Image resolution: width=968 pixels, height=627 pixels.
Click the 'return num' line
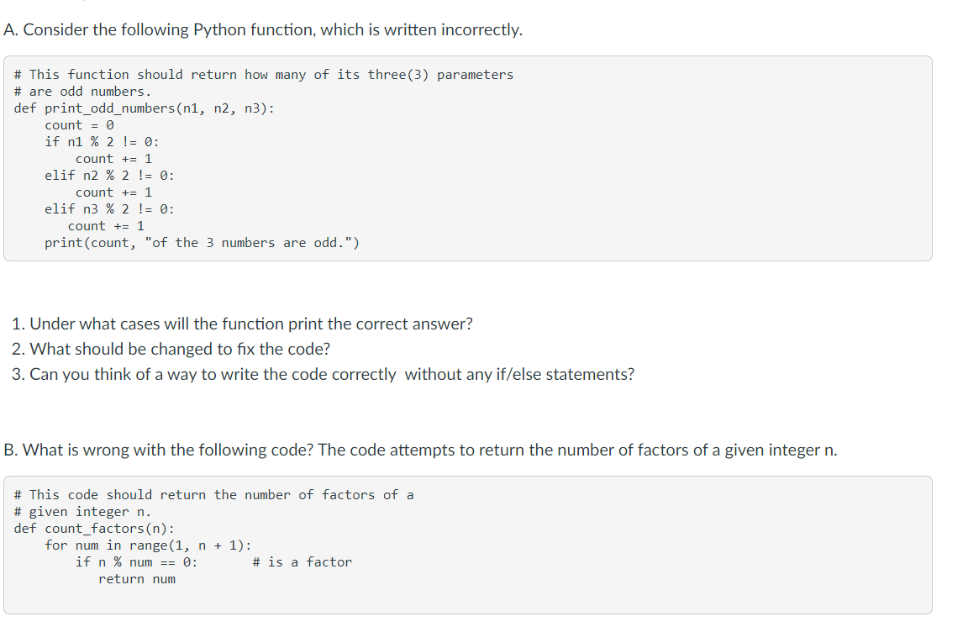point(137,579)
